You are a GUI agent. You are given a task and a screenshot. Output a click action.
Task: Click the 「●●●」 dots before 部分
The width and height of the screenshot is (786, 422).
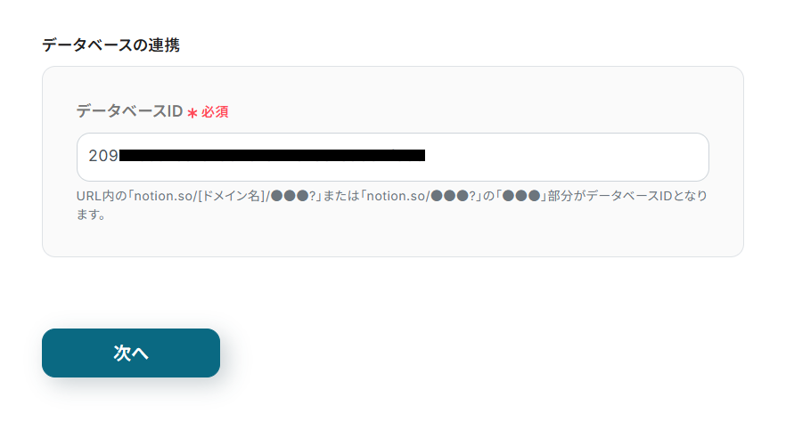tap(521, 196)
